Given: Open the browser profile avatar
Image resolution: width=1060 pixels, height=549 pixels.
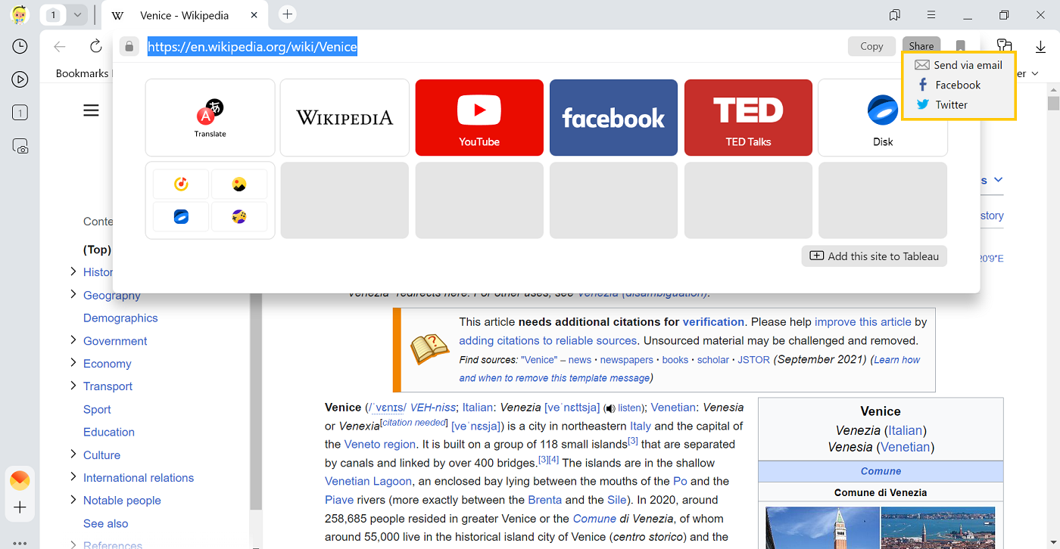Looking at the screenshot, I should tap(20, 14).
